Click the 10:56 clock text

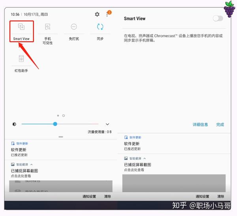point(15,15)
